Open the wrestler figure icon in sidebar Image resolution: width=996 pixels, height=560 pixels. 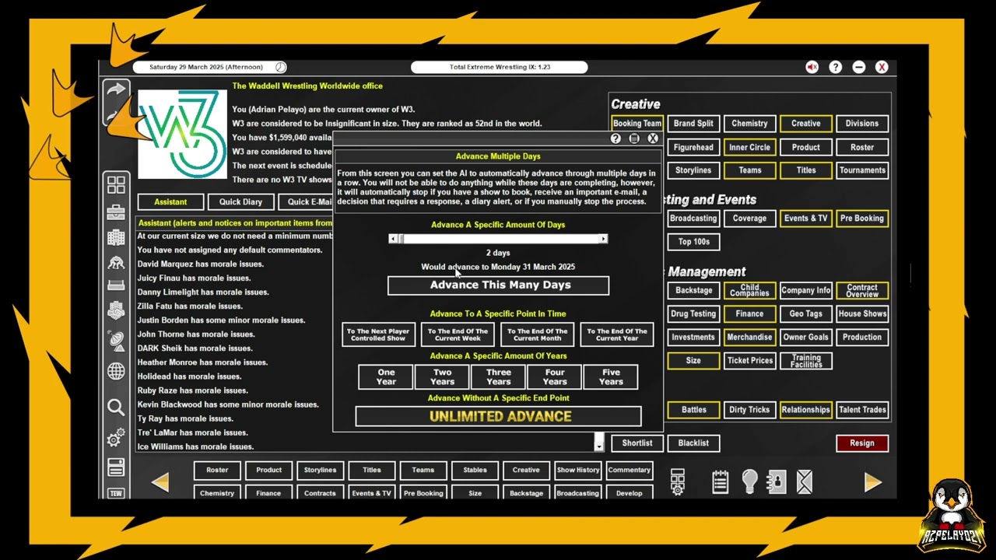(116, 263)
